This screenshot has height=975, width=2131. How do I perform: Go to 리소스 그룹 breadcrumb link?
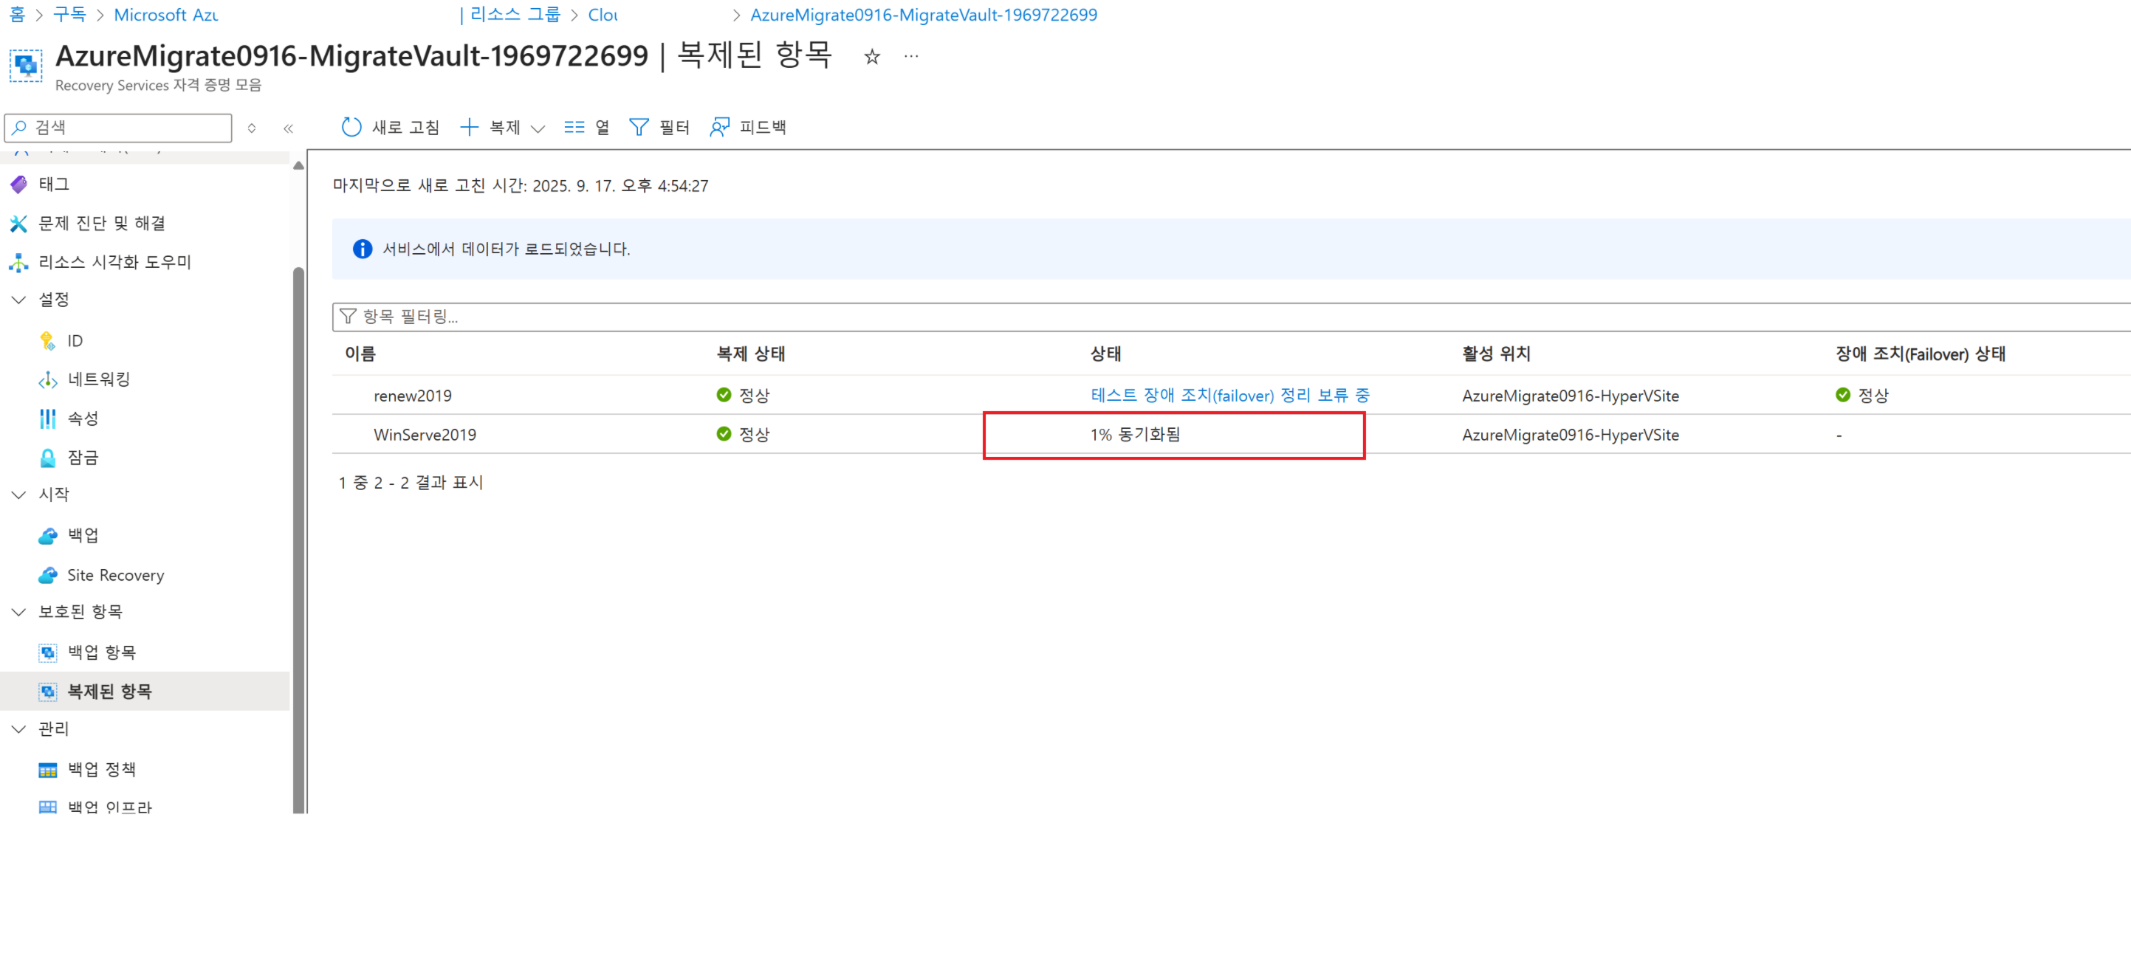(x=515, y=15)
